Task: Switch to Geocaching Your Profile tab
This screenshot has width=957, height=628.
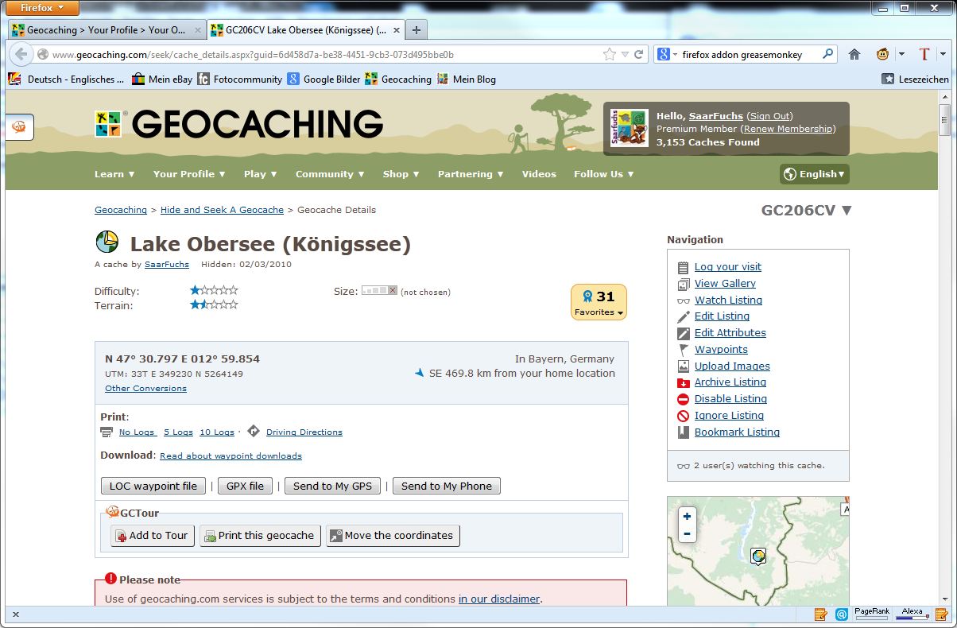Action: [107, 30]
